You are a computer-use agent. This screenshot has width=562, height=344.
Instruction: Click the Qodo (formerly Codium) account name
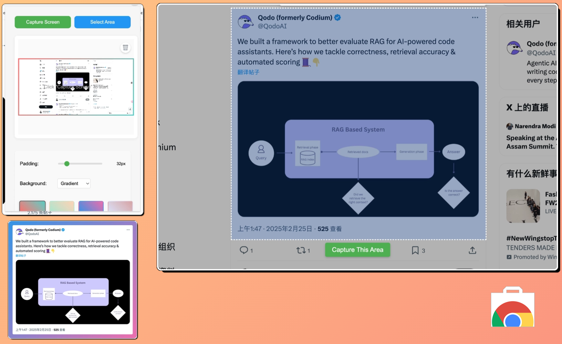pyautogui.click(x=295, y=17)
